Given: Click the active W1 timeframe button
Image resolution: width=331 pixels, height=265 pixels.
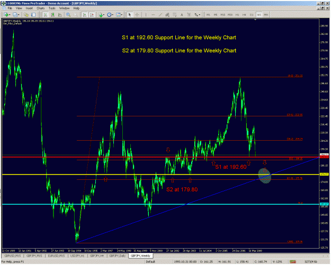Looking at the screenshot, I should click(259, 15).
